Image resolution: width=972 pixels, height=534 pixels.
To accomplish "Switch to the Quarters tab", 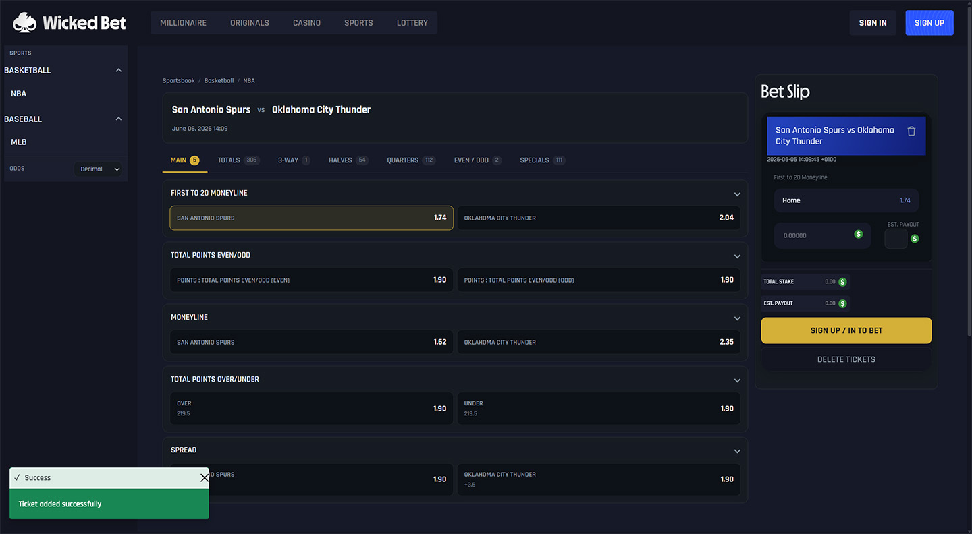I will tap(411, 160).
